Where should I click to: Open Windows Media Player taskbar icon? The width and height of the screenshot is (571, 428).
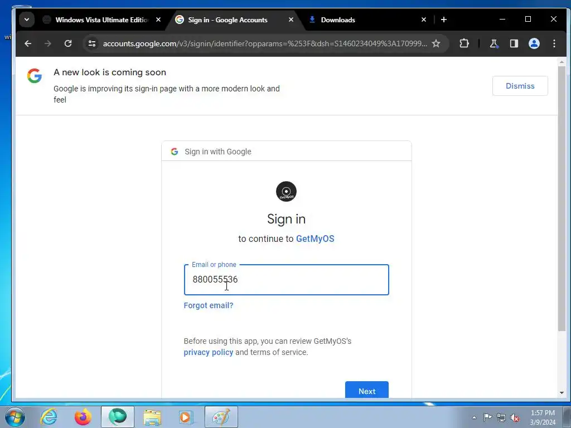(x=186, y=417)
